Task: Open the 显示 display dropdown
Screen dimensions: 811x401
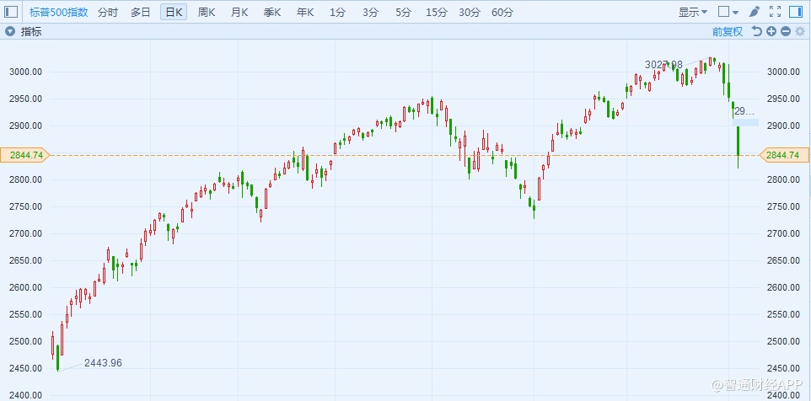Action: 693,12
